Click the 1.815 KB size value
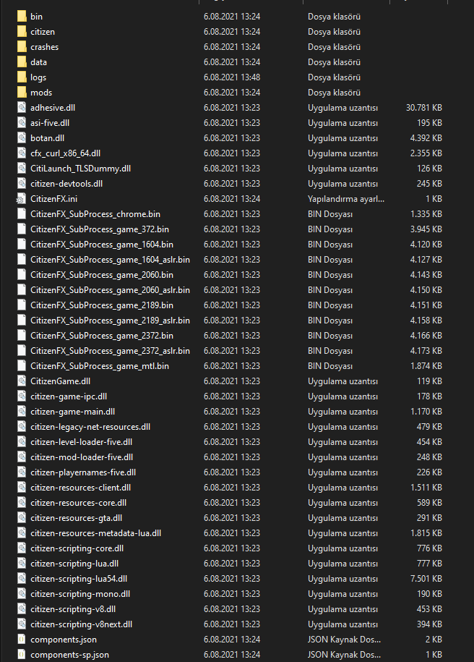This screenshot has width=474, height=662. [x=426, y=533]
